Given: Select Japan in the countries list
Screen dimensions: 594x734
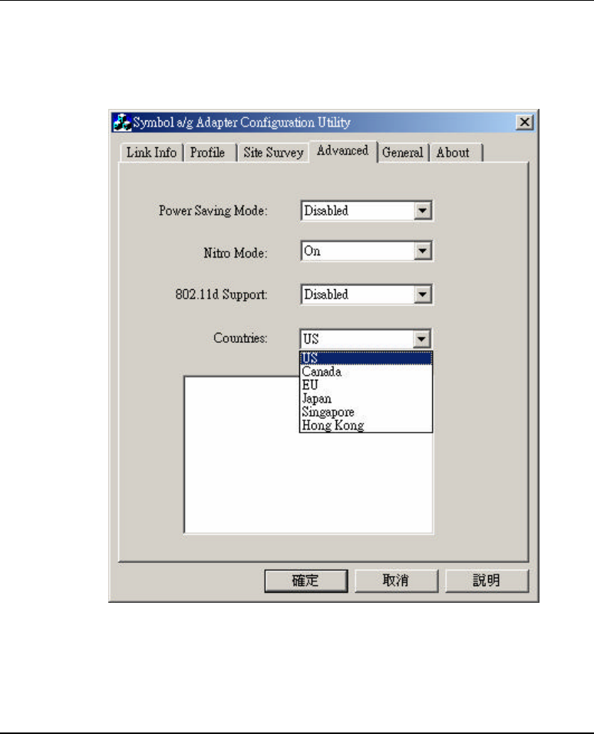Looking at the screenshot, I should pos(365,399).
